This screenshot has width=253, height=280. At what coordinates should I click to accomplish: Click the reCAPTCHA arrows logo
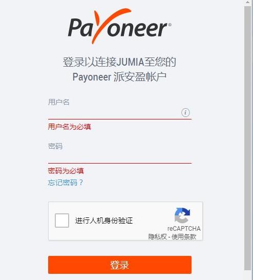tap(182, 215)
